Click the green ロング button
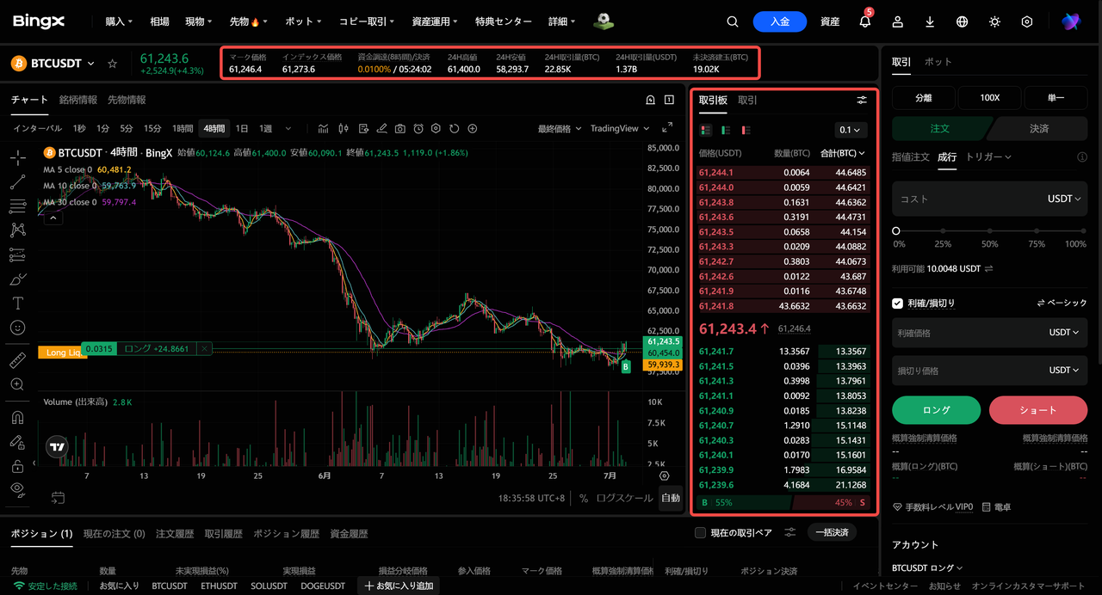Screen dimensions: 1102x595 [x=937, y=410]
